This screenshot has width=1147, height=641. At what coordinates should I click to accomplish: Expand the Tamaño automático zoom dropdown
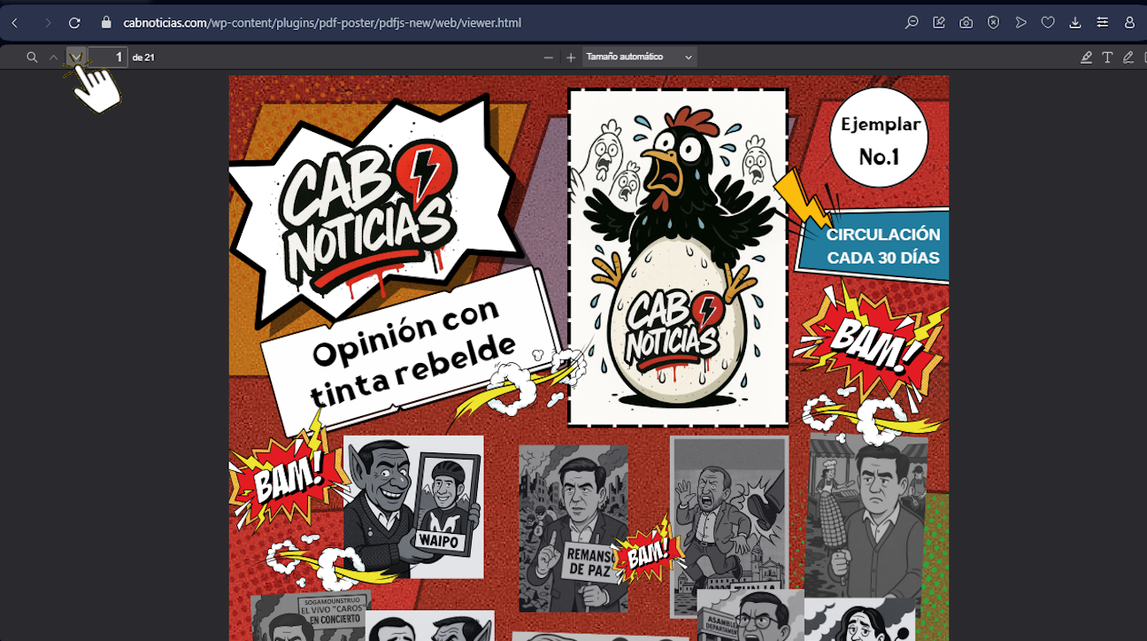tap(639, 58)
